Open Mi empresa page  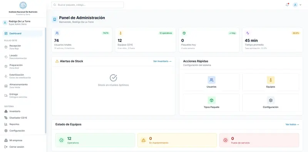pyautogui.click(x=23, y=140)
